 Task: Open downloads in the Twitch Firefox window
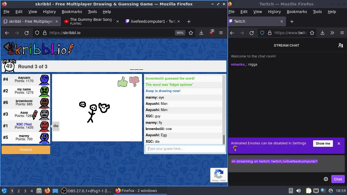322,33
